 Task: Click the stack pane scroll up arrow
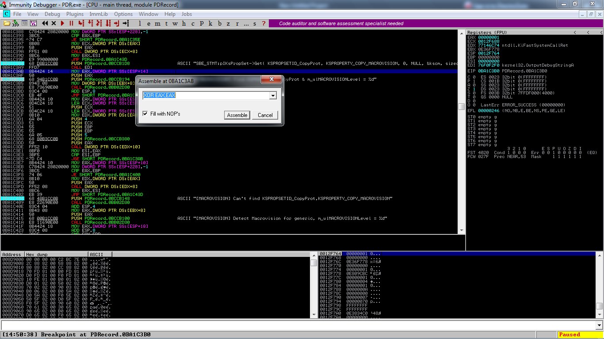(x=599, y=255)
